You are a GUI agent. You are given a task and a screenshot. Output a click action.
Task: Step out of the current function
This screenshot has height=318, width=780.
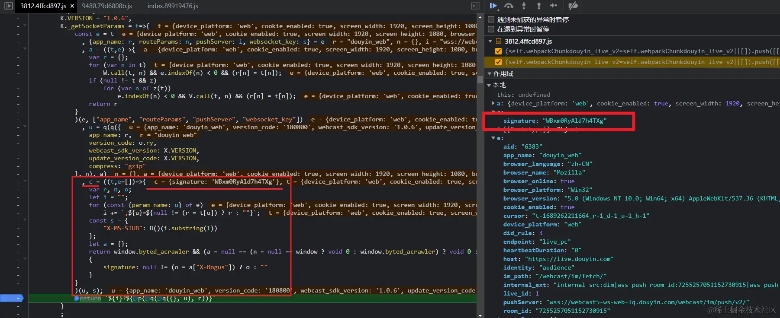[538, 6]
